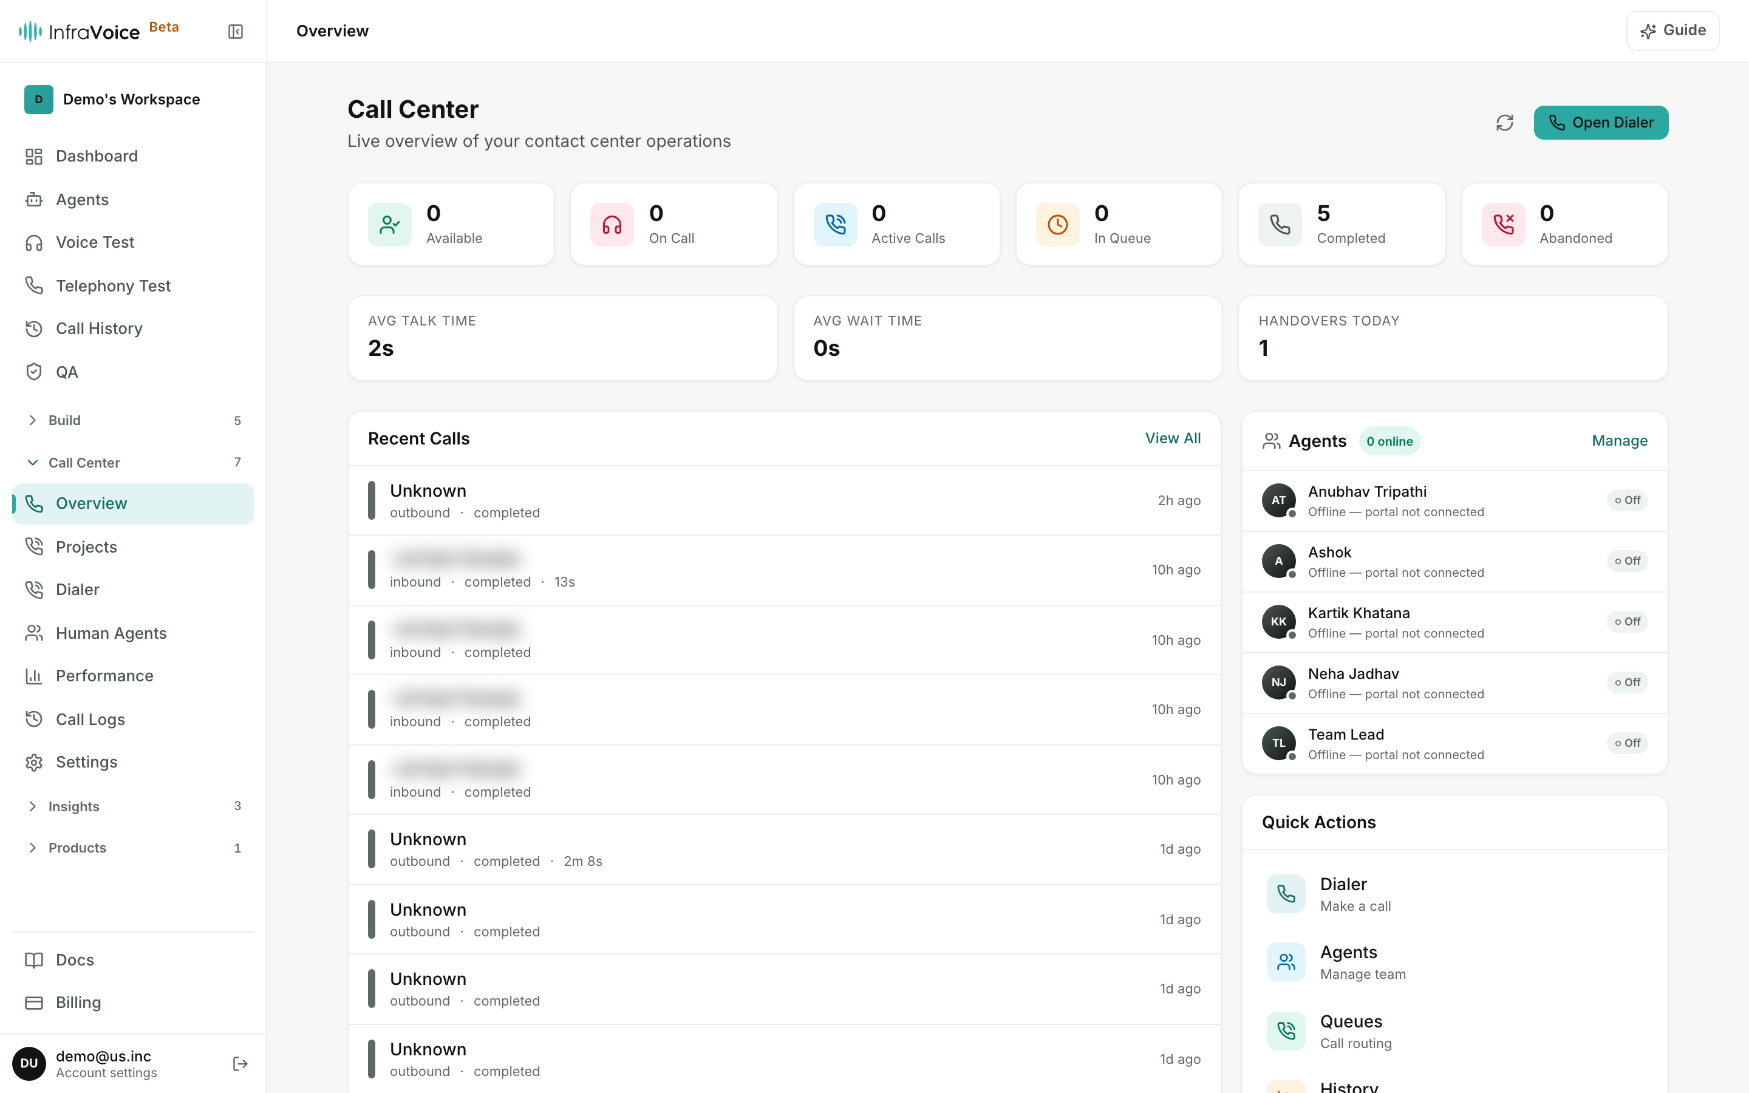Collapse the sidebar panel icon
Image resolution: width=1749 pixels, height=1093 pixels.
click(235, 31)
